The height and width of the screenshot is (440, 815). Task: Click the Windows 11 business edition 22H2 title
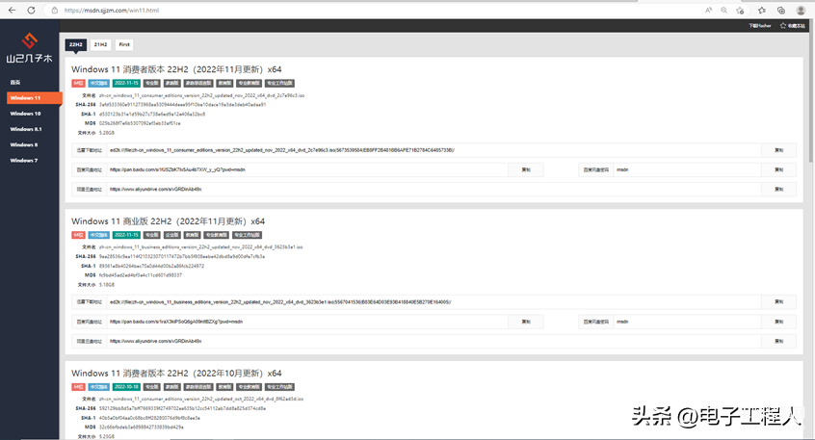click(x=168, y=221)
